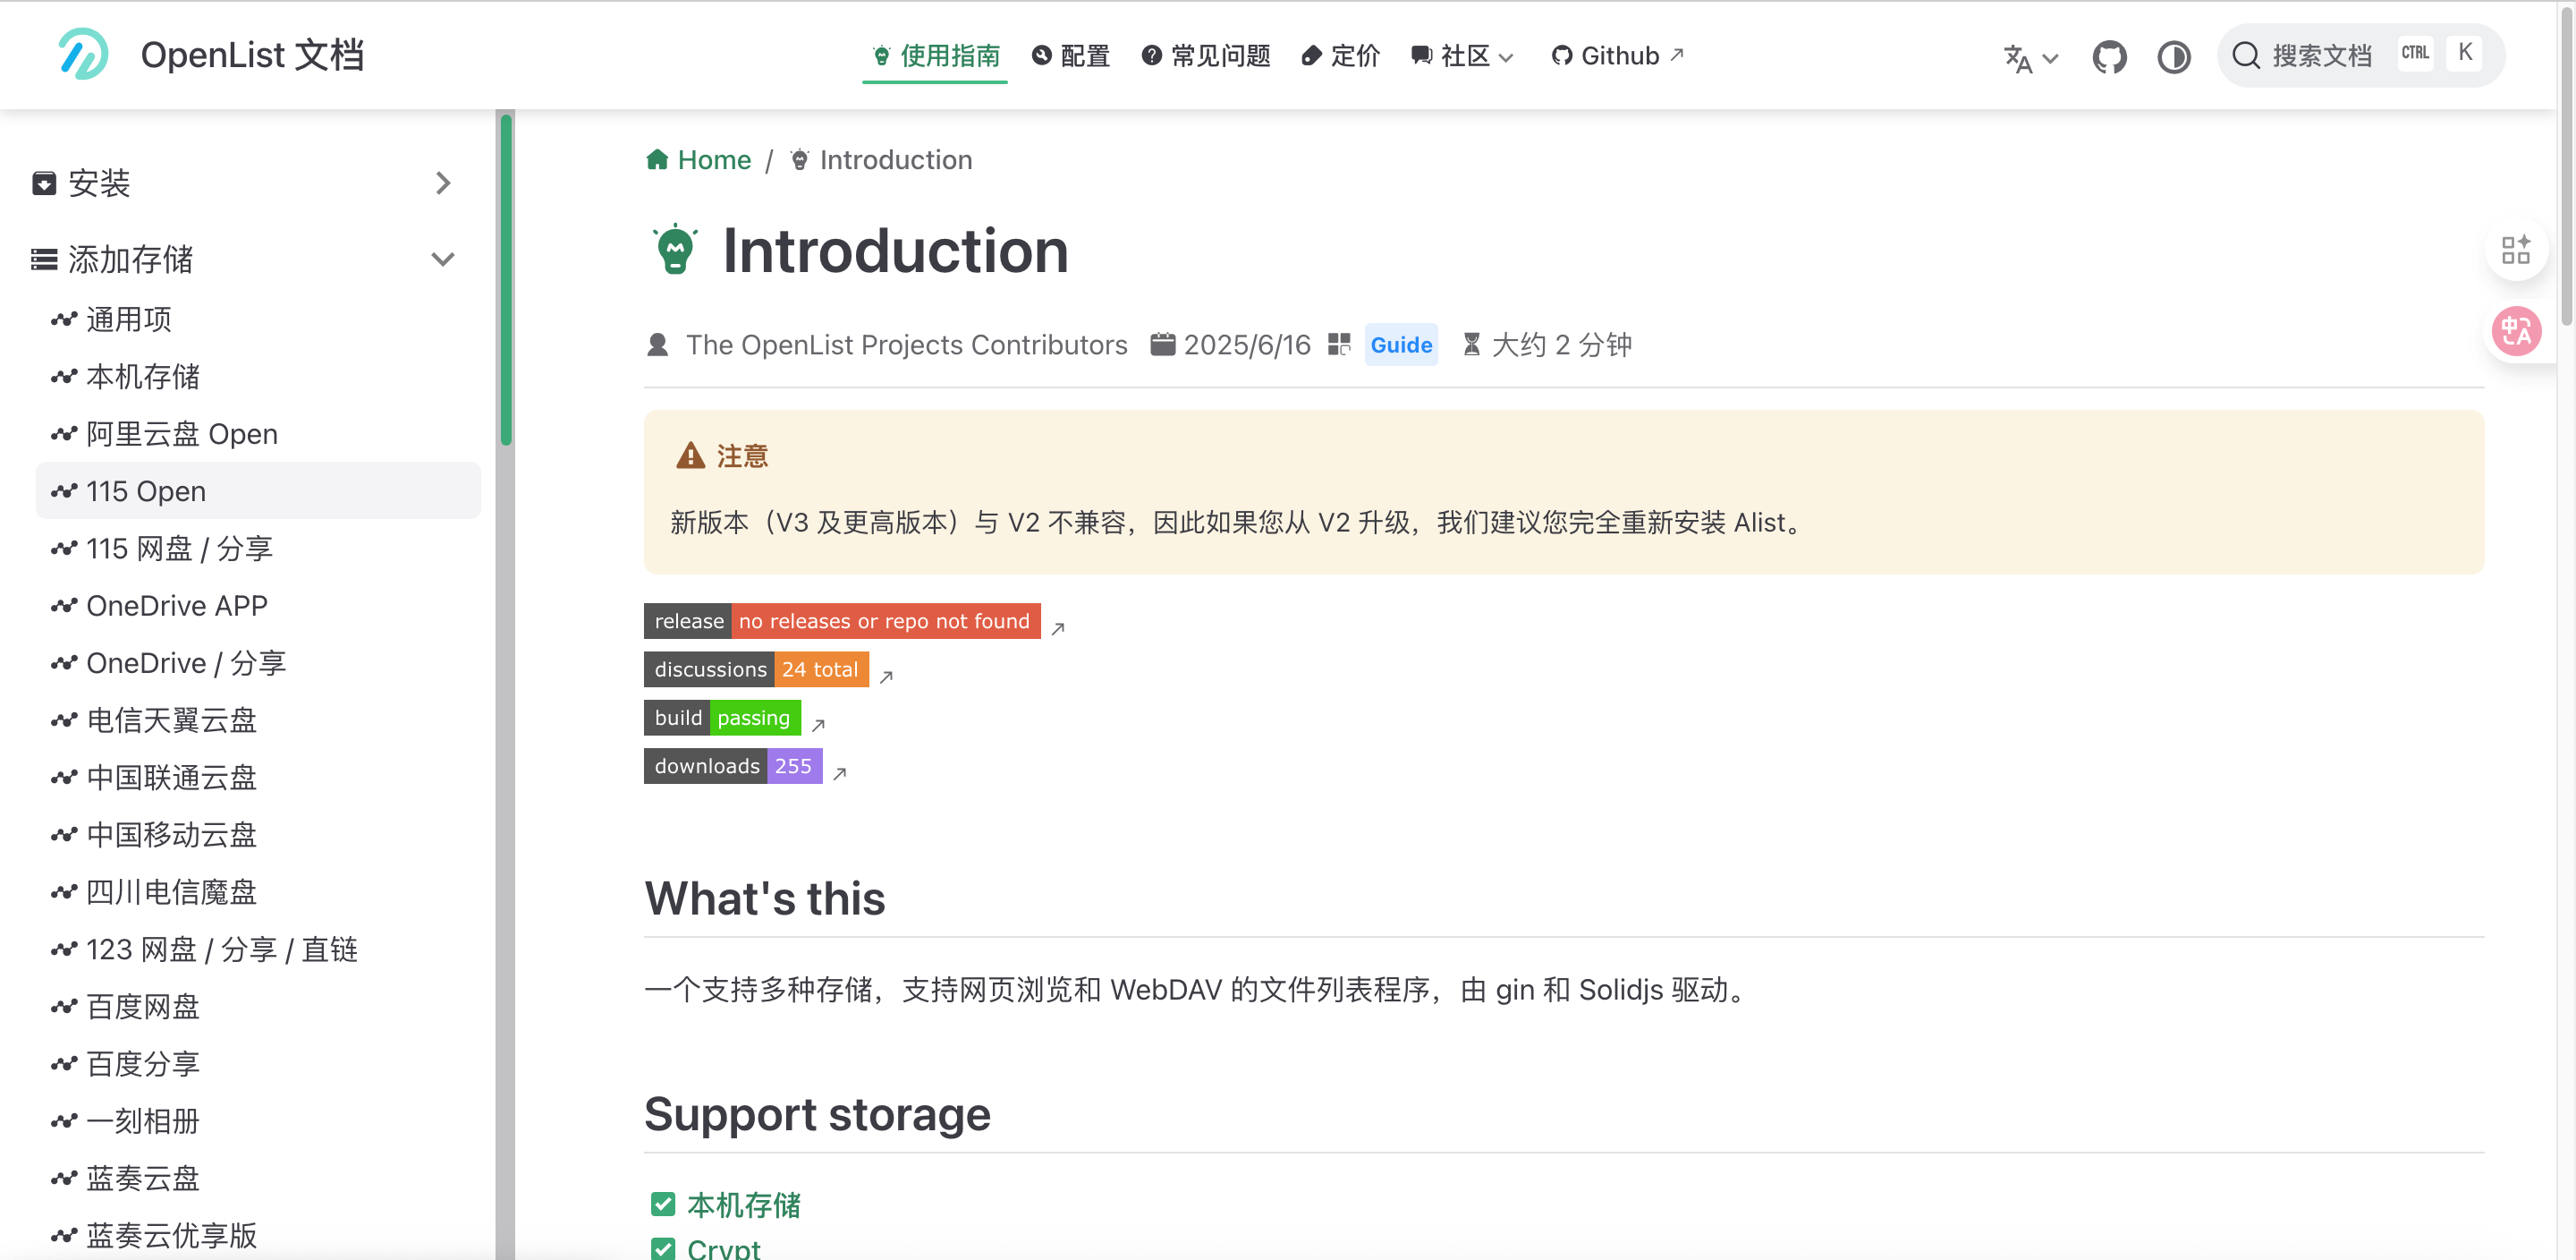Click the blue Guide category tag
Image resolution: width=2576 pixels, height=1260 pixels.
coord(1400,345)
